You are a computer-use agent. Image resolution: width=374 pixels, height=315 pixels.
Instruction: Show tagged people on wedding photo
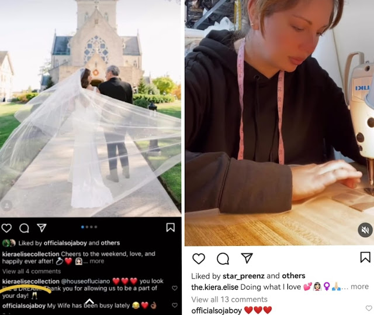7,206
